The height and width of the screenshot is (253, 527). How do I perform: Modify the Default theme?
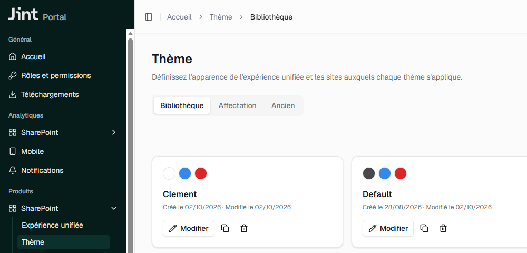click(388, 228)
